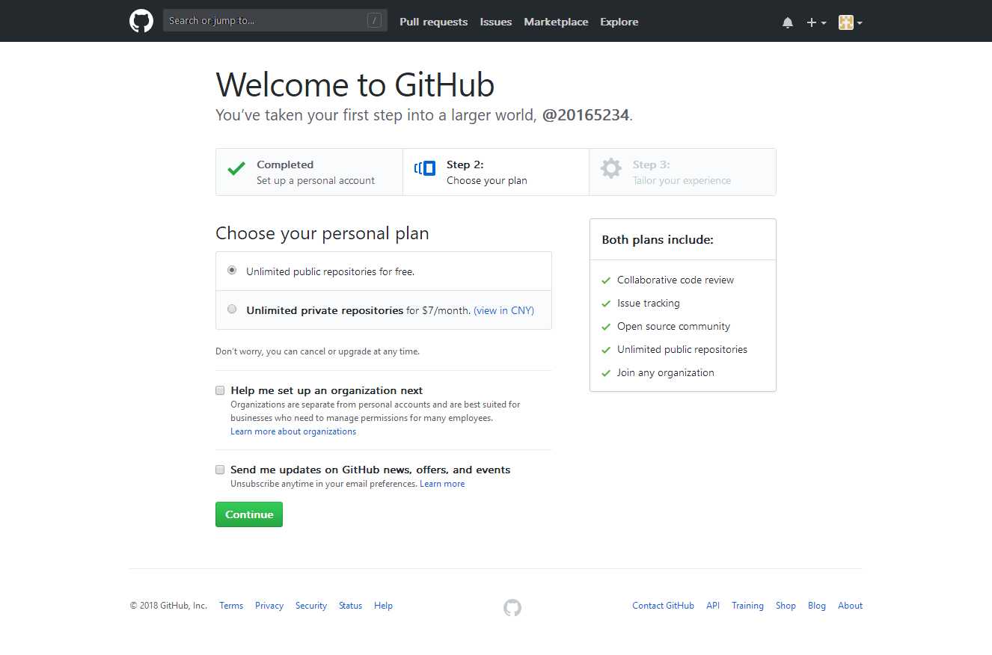The width and height of the screenshot is (992, 655).
Task: Open the notifications bell icon
Action: [788, 22]
